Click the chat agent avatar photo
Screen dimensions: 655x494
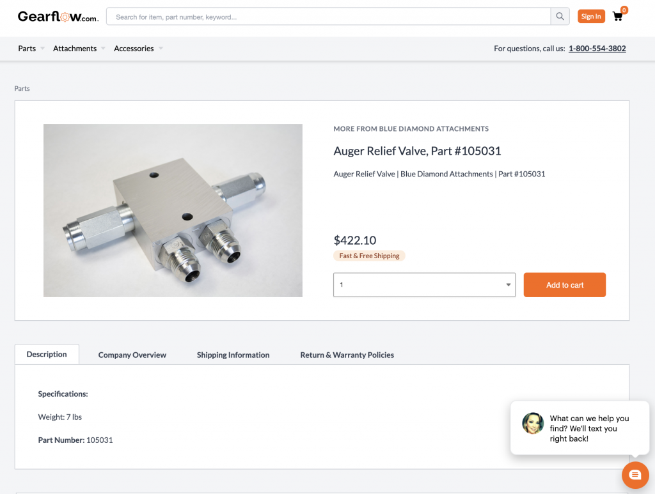tap(533, 423)
